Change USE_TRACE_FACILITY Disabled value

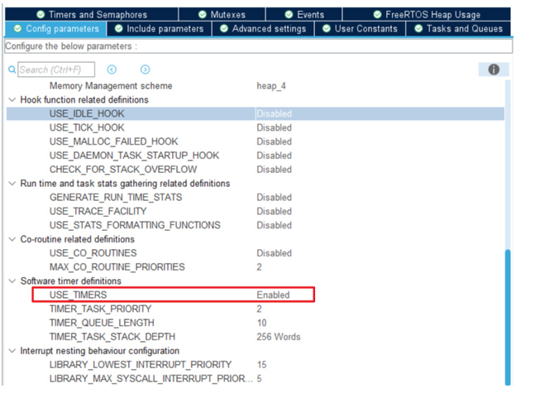pos(275,211)
